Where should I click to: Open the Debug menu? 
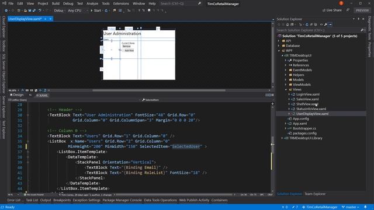pos(68,3)
